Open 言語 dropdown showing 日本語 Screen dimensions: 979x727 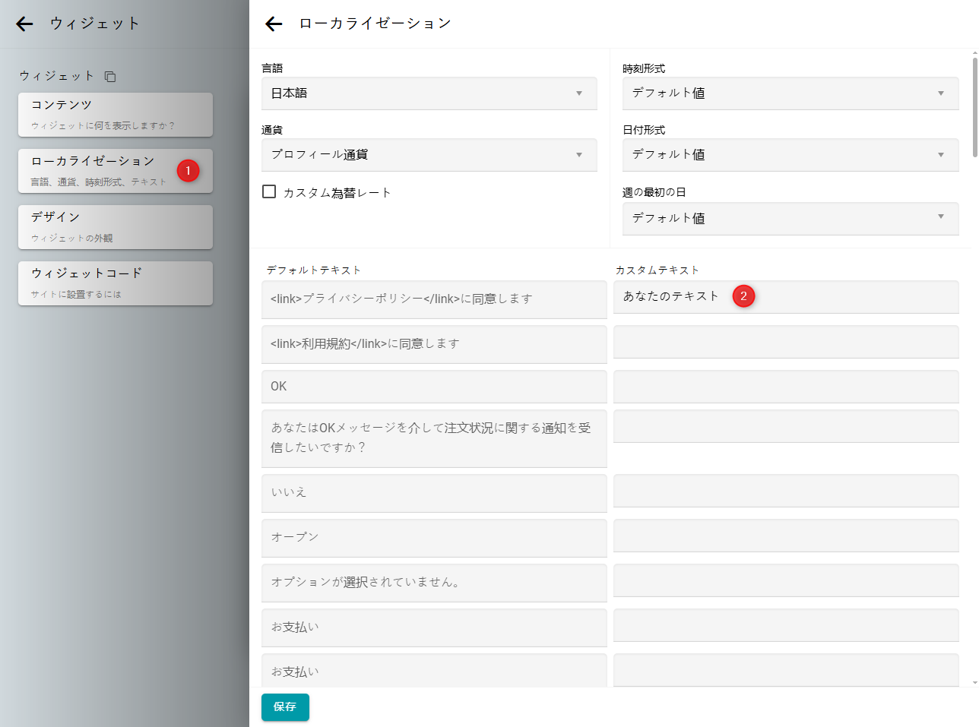pos(429,93)
